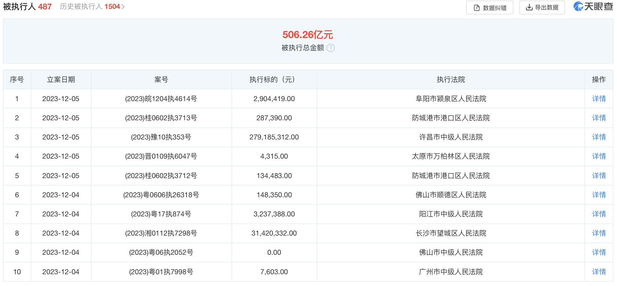
Task: Open 详情 for case 皖1204执4614号
Action: tap(599, 99)
